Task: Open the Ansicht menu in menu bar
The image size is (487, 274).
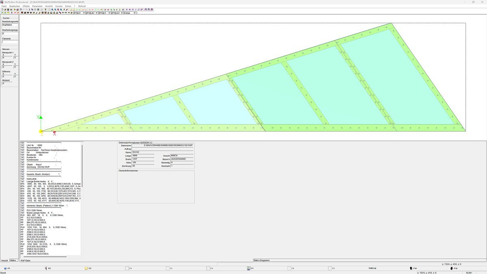Action: pyautogui.click(x=49, y=6)
